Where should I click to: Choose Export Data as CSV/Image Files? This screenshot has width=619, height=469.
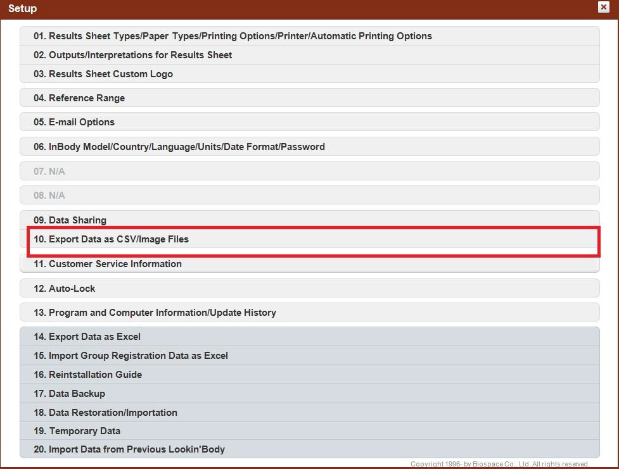point(112,239)
